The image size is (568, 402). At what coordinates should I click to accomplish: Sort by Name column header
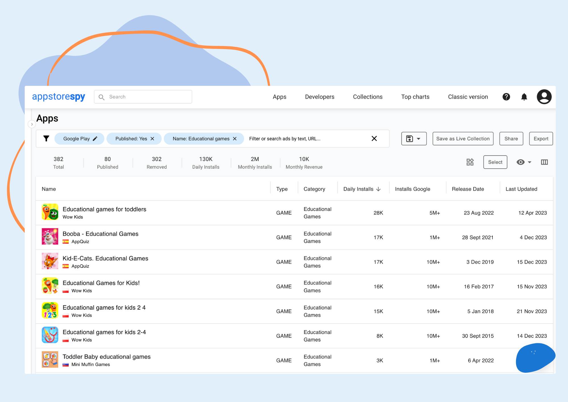coord(49,189)
